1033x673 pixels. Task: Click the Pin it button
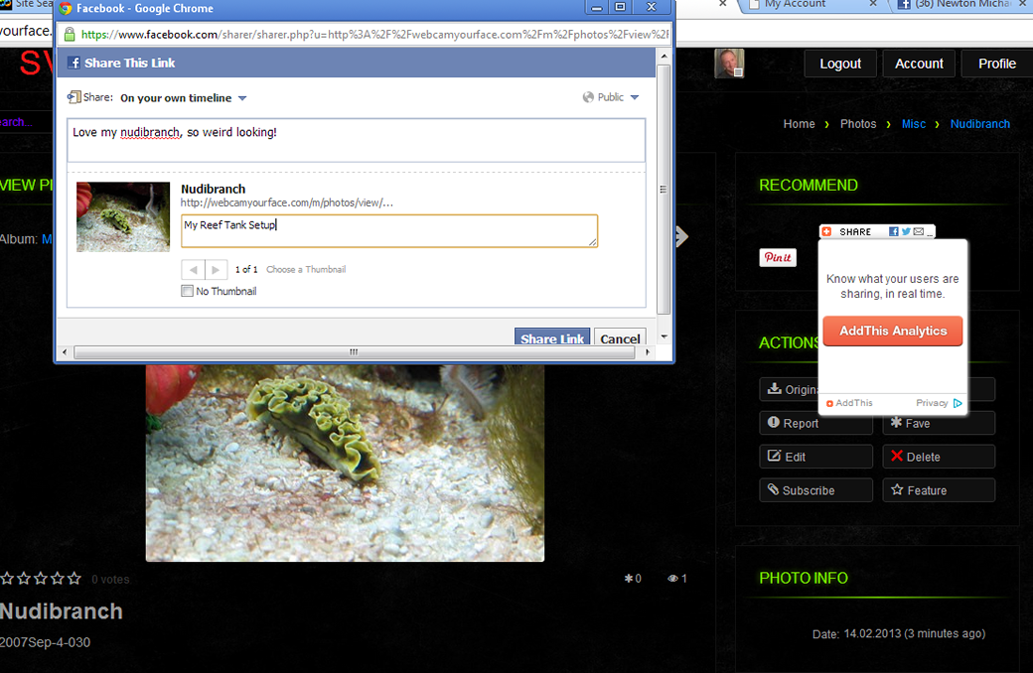point(778,257)
